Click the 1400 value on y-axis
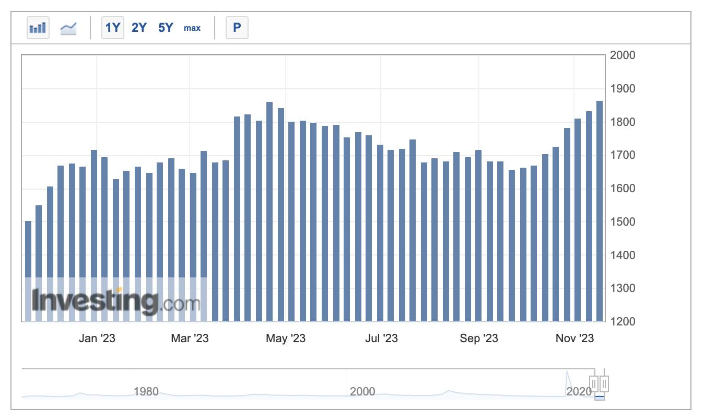This screenshot has width=704, height=420. click(x=623, y=255)
